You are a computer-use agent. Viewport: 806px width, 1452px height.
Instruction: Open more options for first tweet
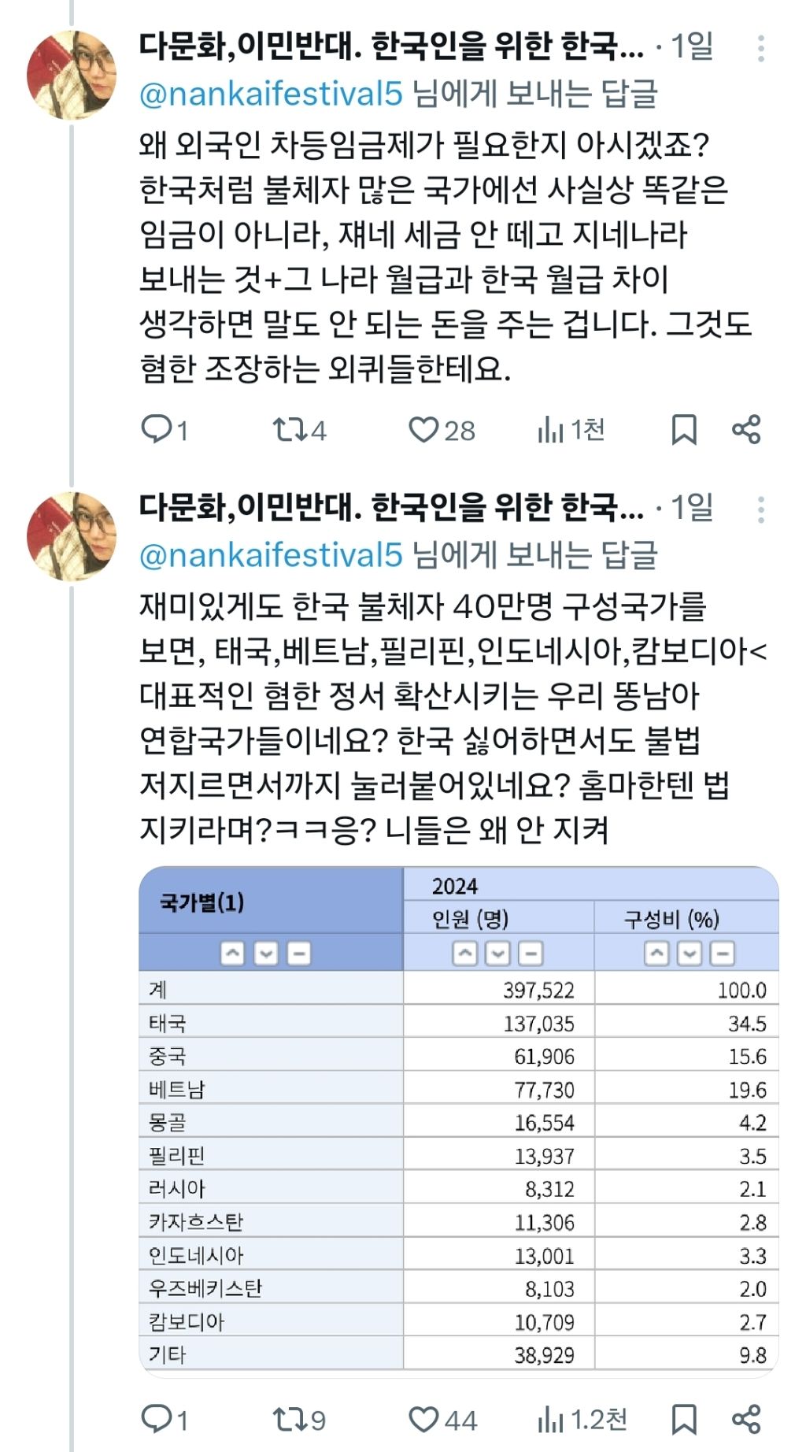coord(760,49)
